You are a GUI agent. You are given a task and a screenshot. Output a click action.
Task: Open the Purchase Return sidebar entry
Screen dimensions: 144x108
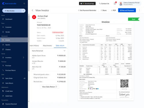pos(10,71)
